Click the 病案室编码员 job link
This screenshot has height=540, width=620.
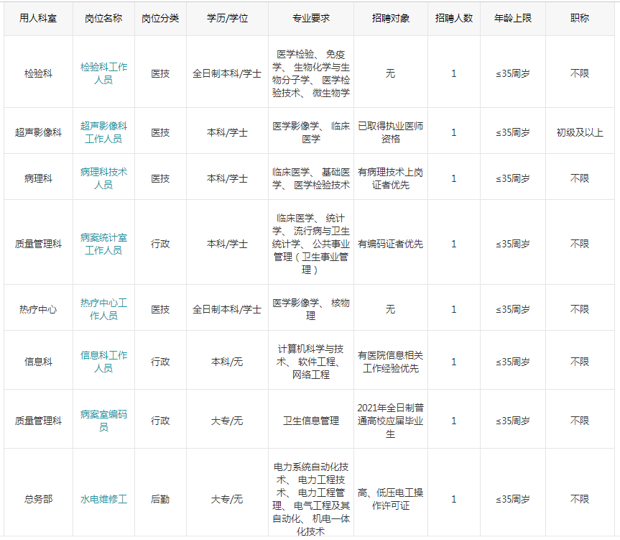(103, 421)
